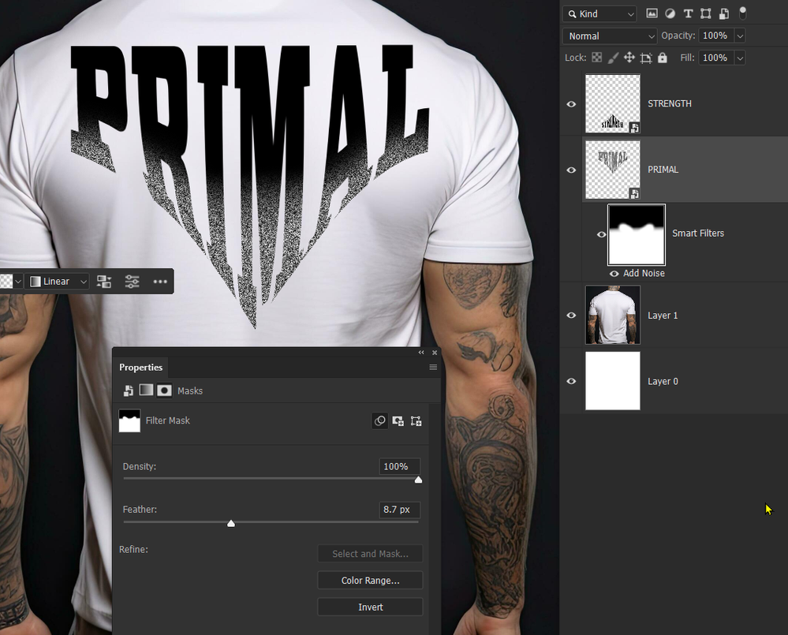
Task: Click the gradient properties icon in Masks
Action: [146, 390]
